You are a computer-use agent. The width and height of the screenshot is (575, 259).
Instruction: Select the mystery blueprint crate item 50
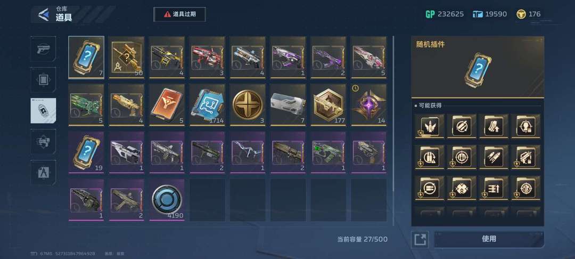(127, 57)
